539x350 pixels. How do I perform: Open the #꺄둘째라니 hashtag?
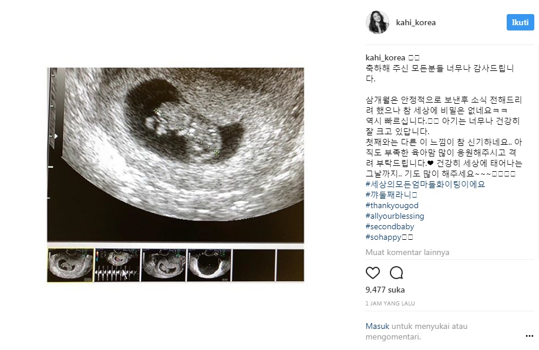391,195
